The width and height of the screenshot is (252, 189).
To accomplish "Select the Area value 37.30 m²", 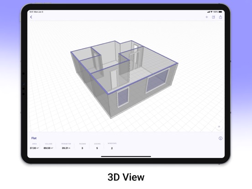I will pyautogui.click(x=34, y=148).
